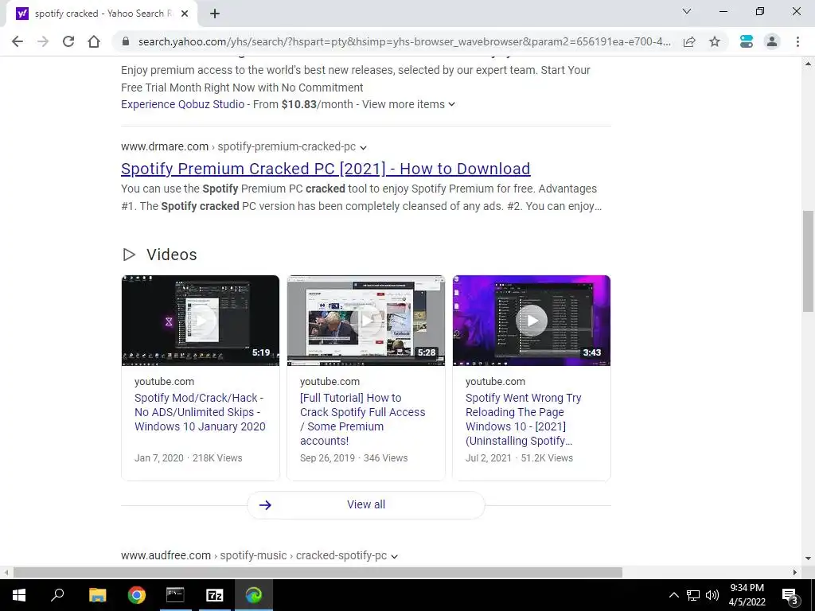Open File Explorer from the taskbar
Viewport: 815px width, 611px height.
(x=97, y=595)
